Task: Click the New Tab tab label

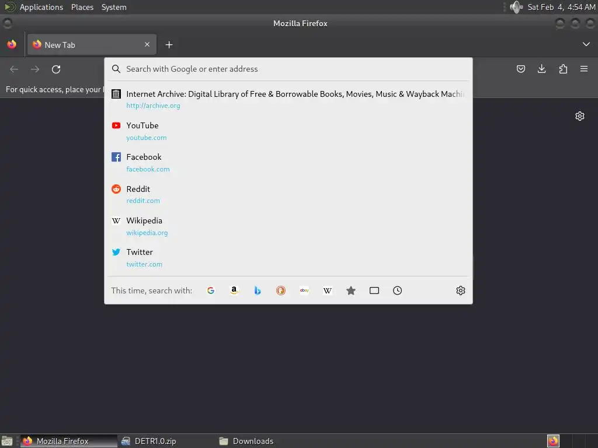Action: (x=60, y=45)
